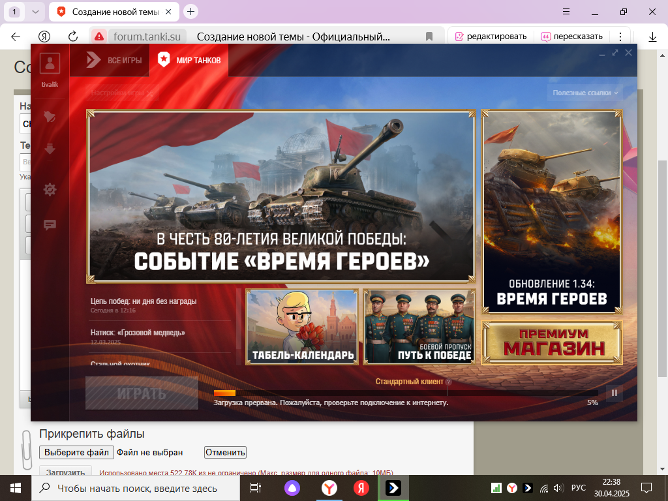
Task: Open the notifications bell icon in launcher sidebar
Action: (50, 116)
